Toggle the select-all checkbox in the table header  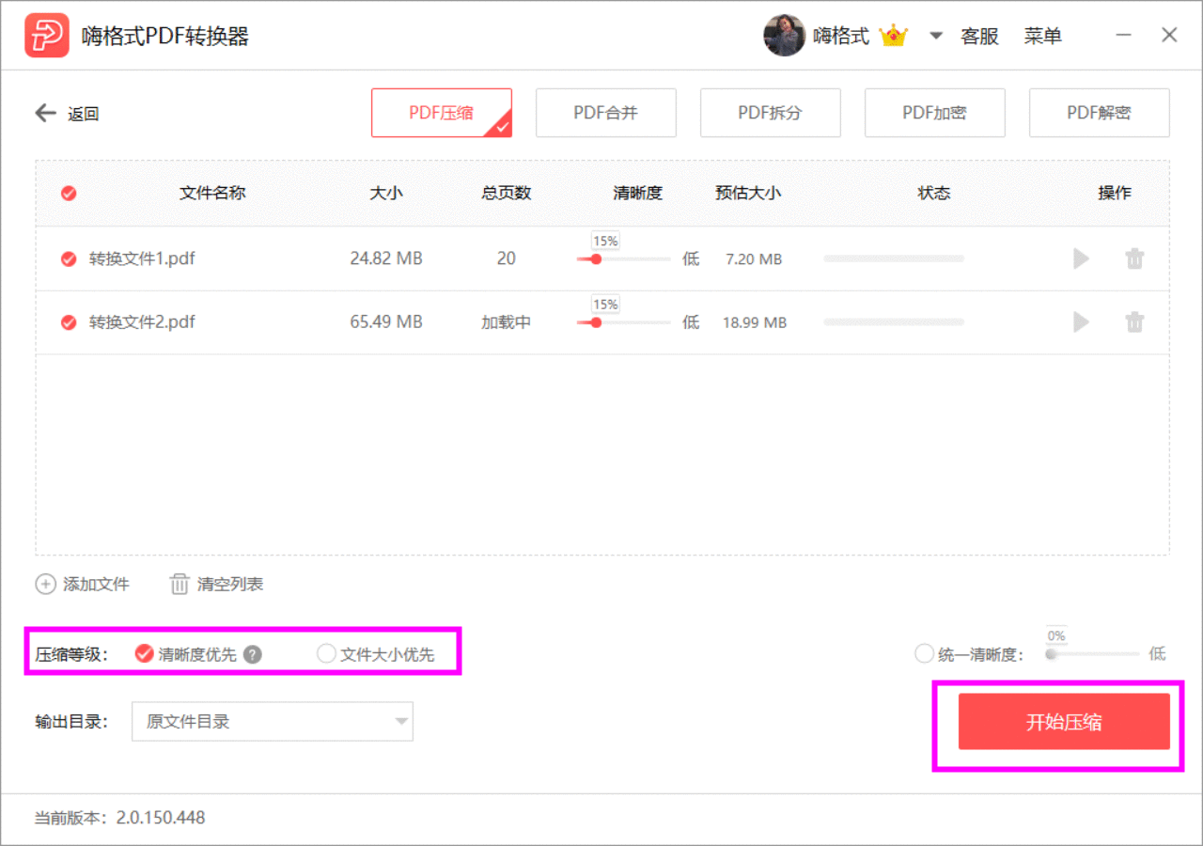[x=69, y=193]
